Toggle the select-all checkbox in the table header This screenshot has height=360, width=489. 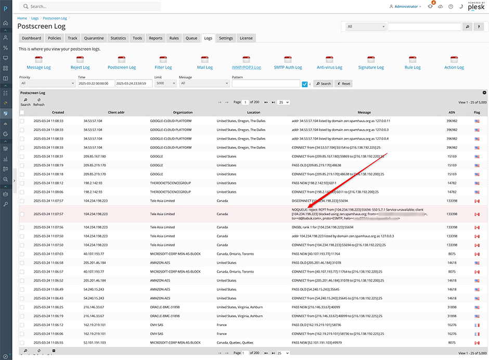point(22,112)
